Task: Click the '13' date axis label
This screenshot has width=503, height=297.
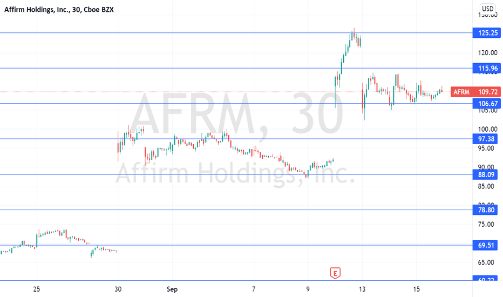Action: tap(362, 289)
